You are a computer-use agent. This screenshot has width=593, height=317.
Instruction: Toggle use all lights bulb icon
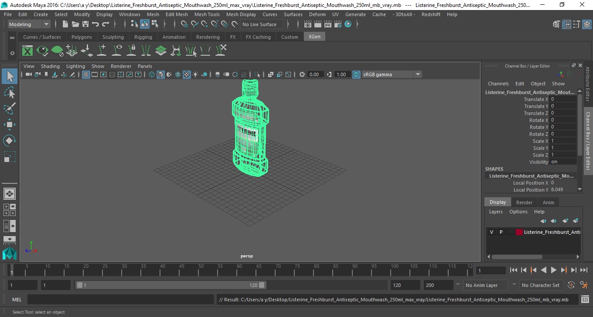tap(195, 74)
